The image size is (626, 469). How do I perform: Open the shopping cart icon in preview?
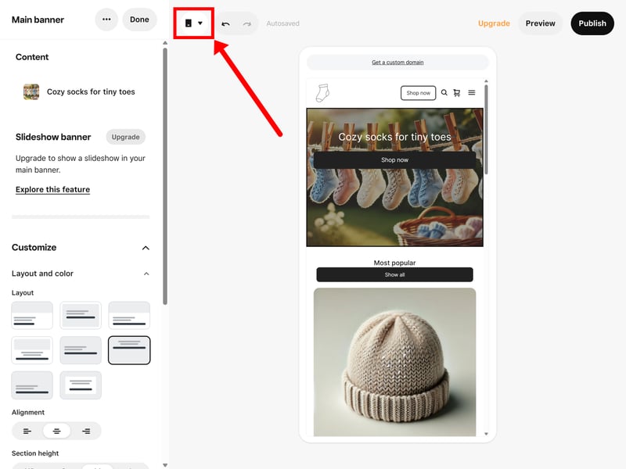pos(457,93)
